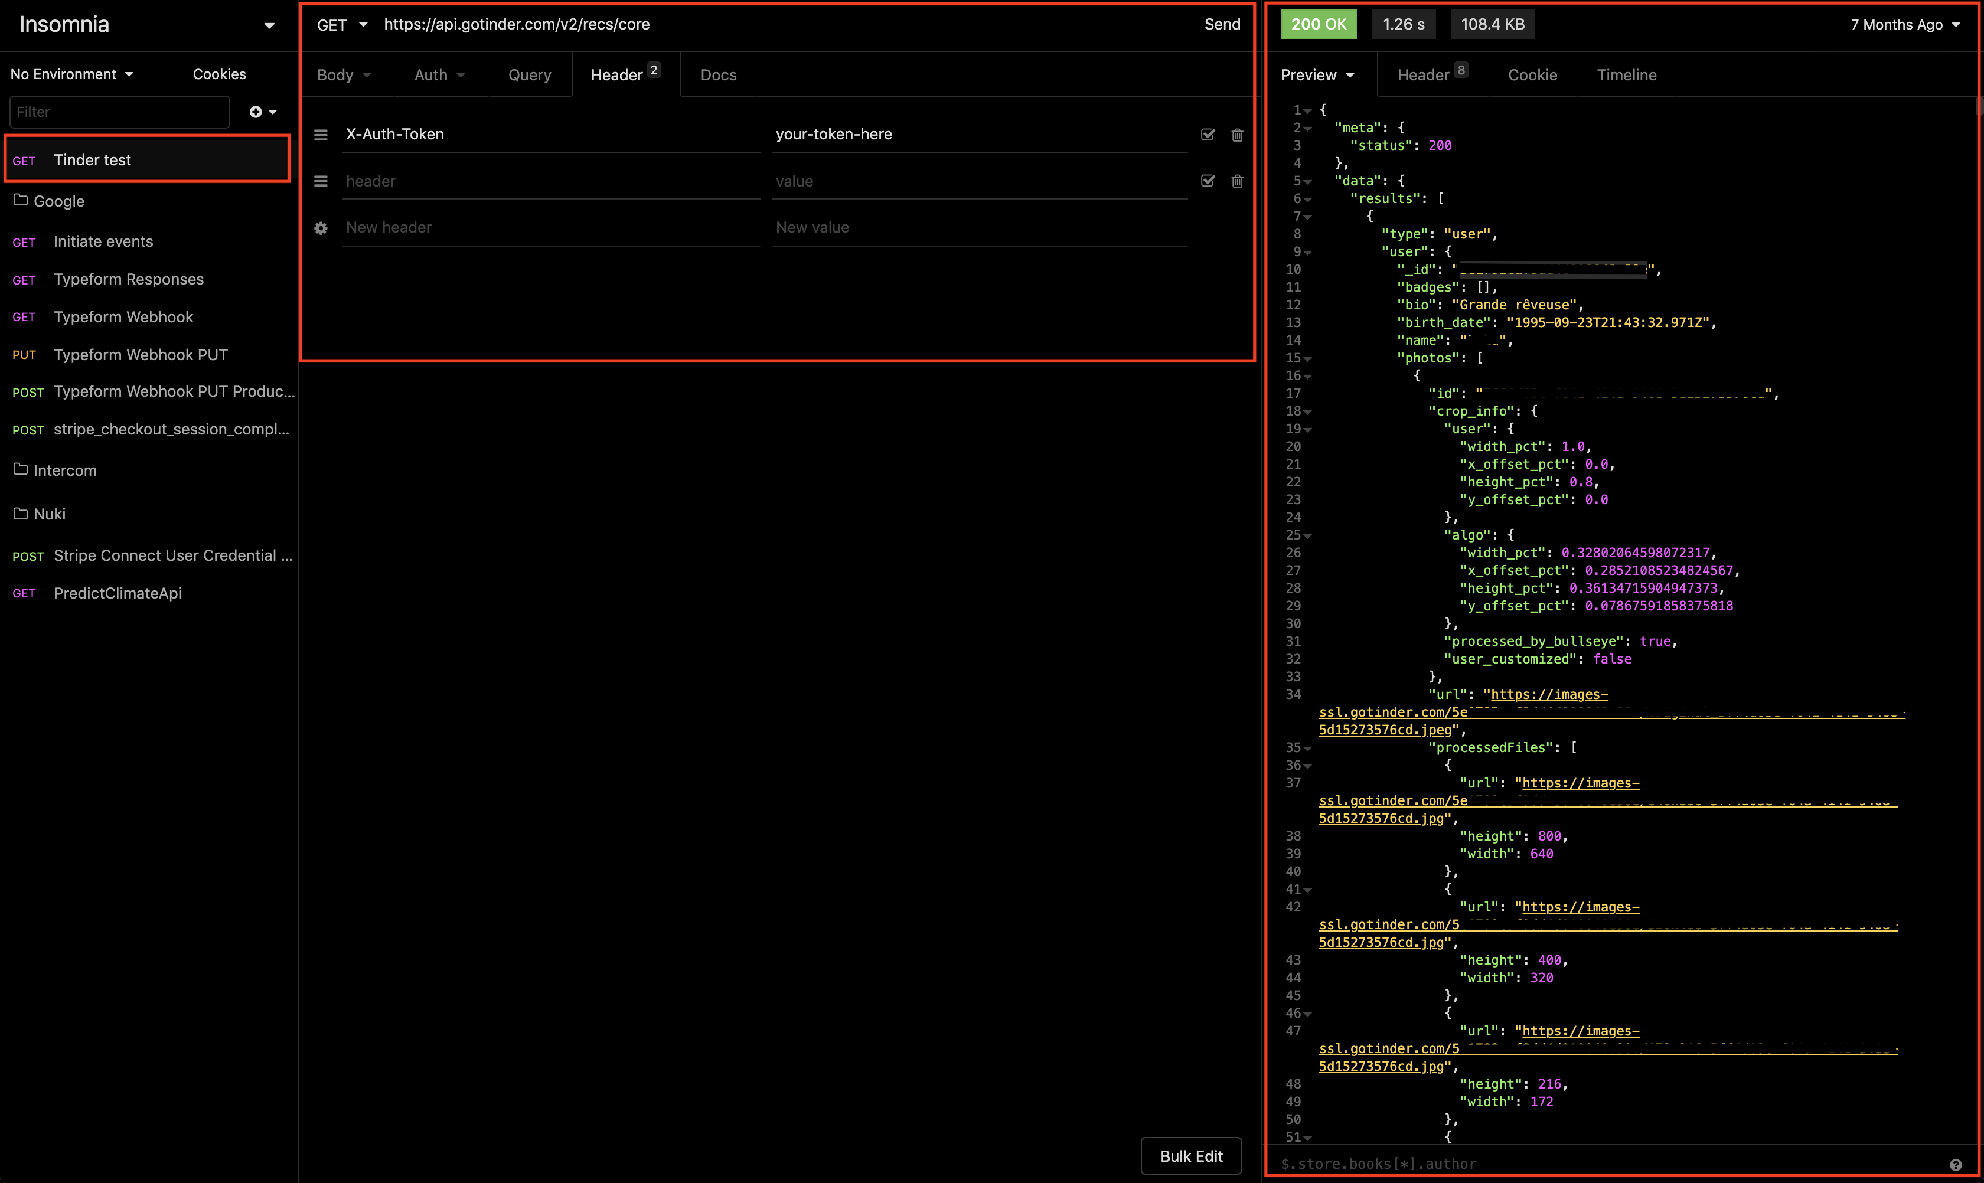This screenshot has width=1984, height=1183.
Task: Click trash icon on empty header row
Action: click(1237, 181)
